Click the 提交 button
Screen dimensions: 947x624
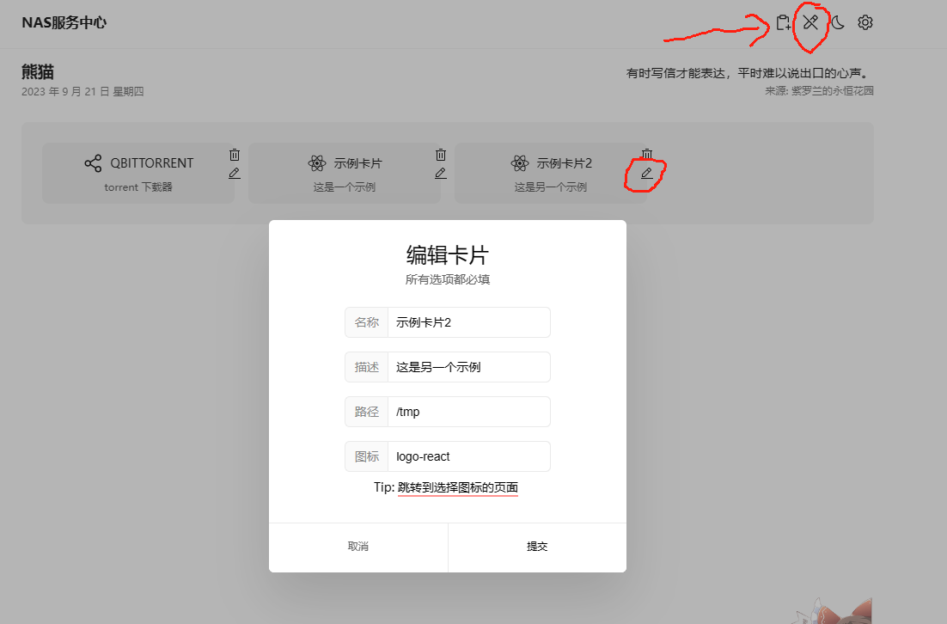coord(537,547)
